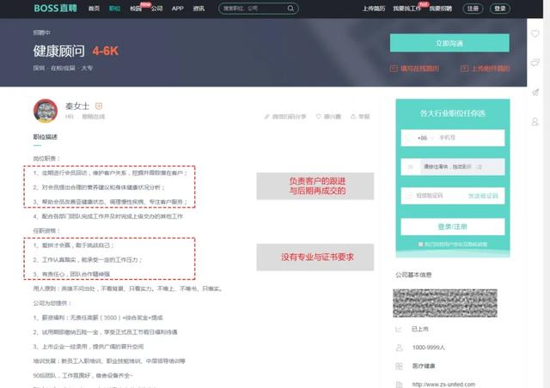This screenshot has width=550, height=388.
Task: Click the recruiter name 秦女士
Action: 77,106
